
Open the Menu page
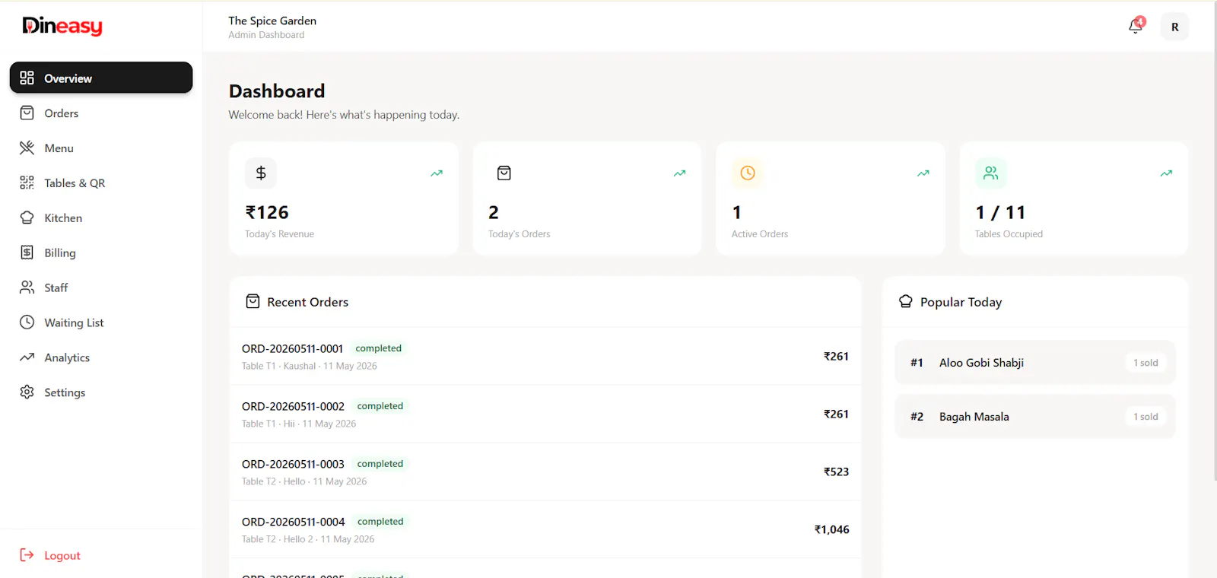101,148
